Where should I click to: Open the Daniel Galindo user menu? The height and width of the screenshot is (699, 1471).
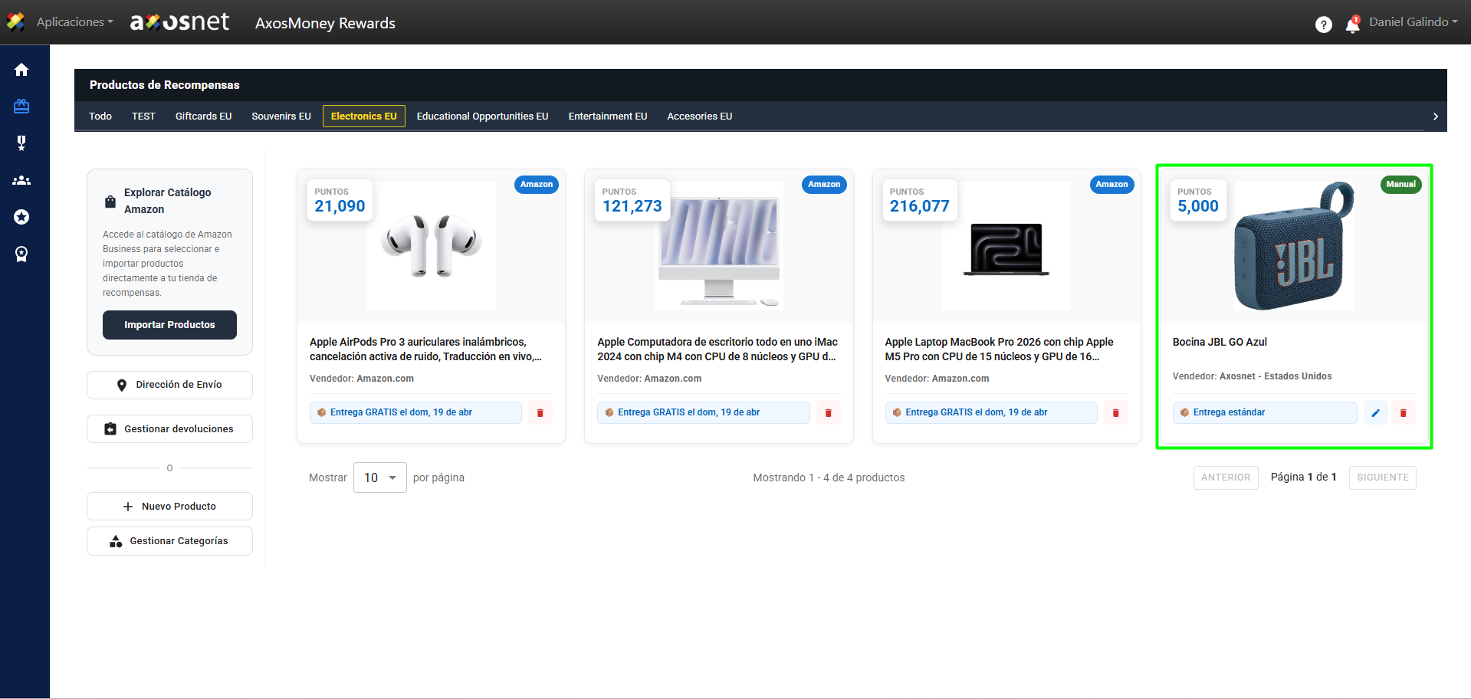click(x=1413, y=22)
